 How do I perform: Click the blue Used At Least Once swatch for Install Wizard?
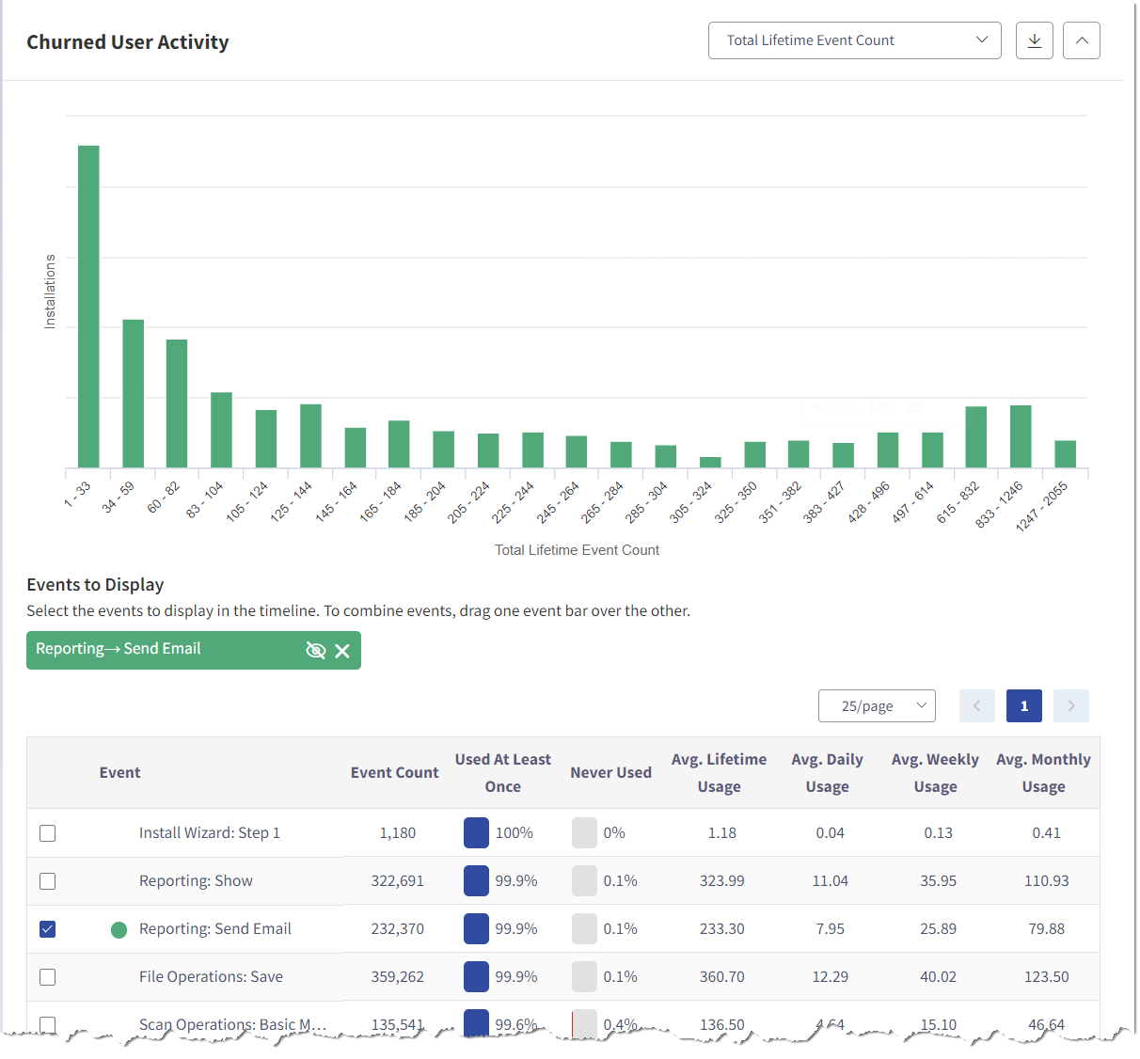(476, 833)
